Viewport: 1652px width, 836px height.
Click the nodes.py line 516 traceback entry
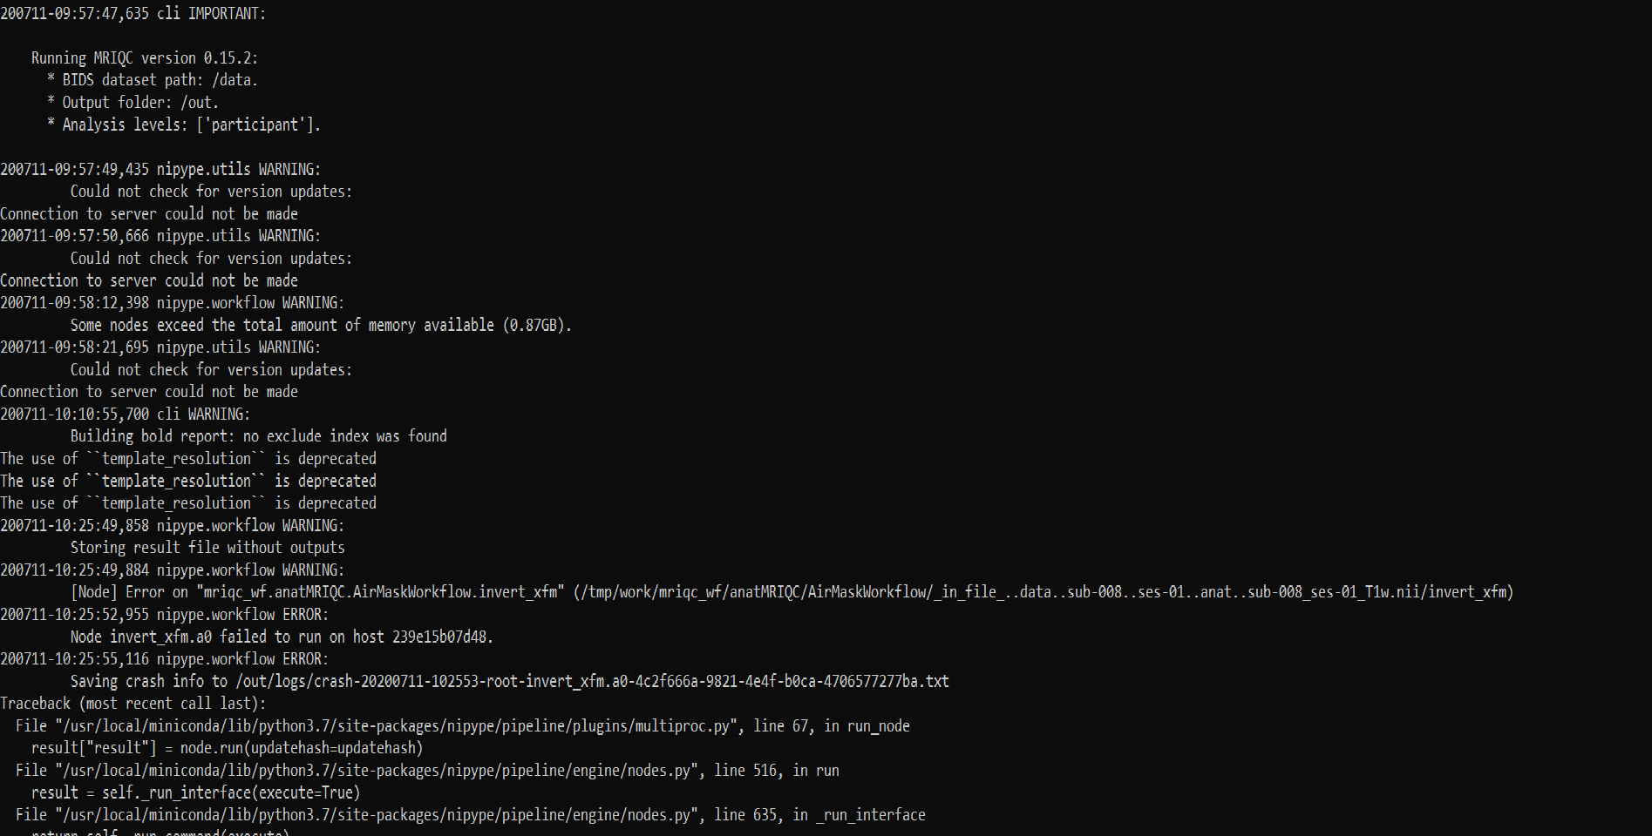pyautogui.click(x=427, y=771)
